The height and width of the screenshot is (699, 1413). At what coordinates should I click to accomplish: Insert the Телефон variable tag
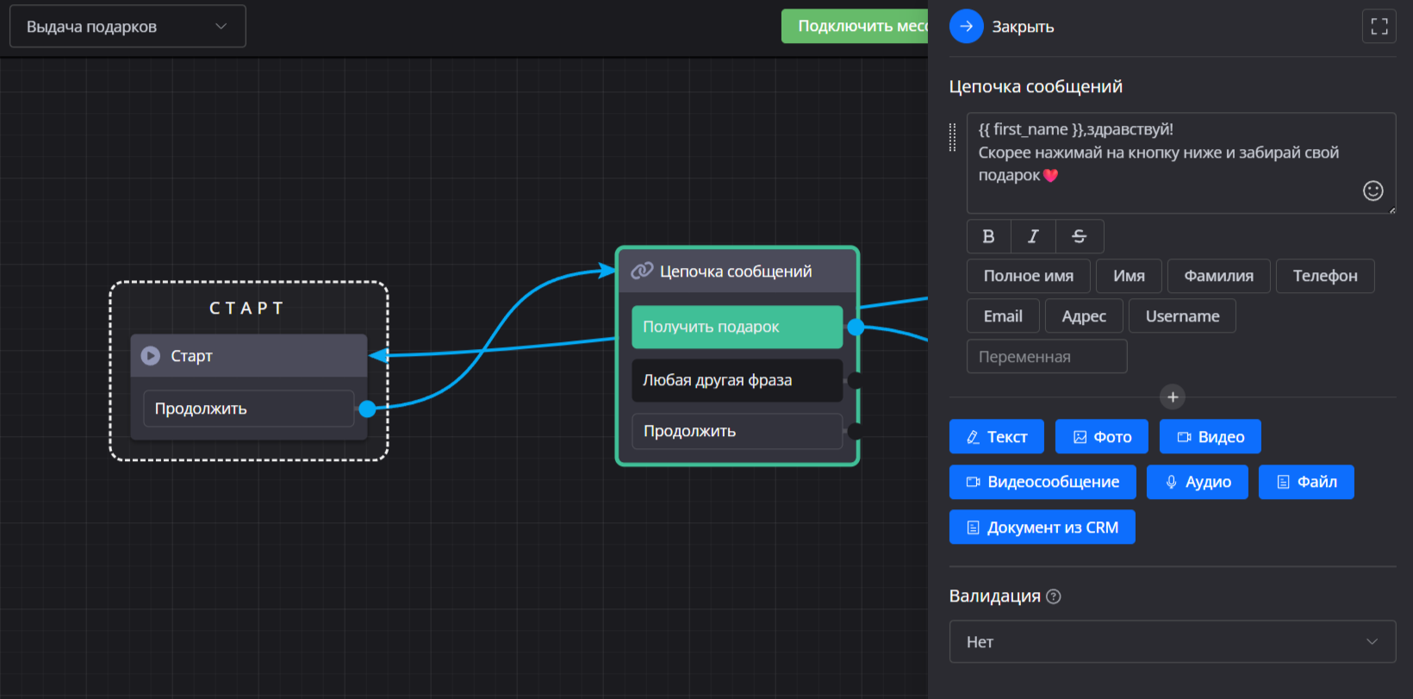pyautogui.click(x=1324, y=276)
